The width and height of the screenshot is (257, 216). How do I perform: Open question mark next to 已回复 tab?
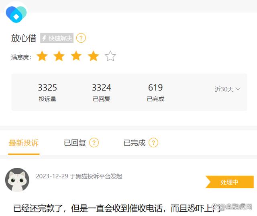tap(94, 142)
